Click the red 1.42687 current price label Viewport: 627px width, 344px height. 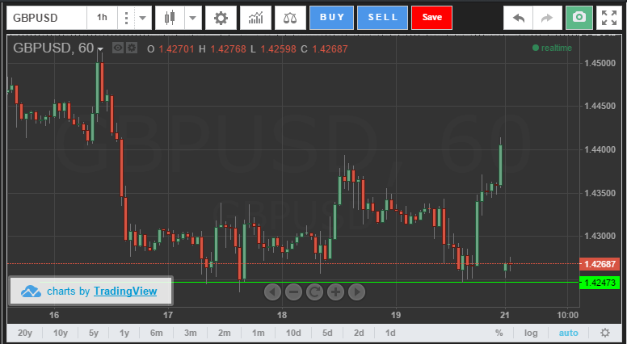[600, 264]
